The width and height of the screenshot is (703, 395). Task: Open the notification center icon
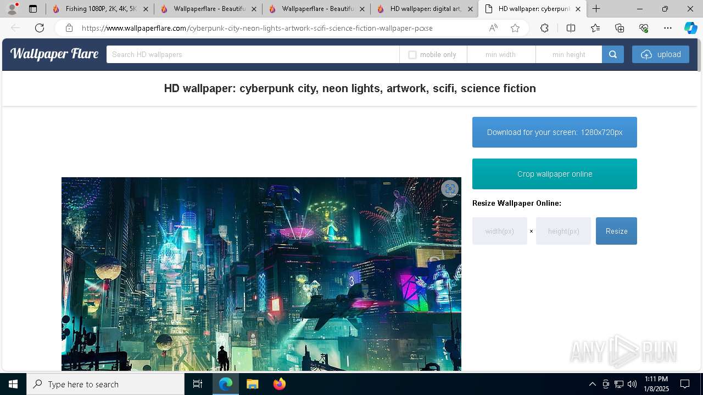point(685,384)
